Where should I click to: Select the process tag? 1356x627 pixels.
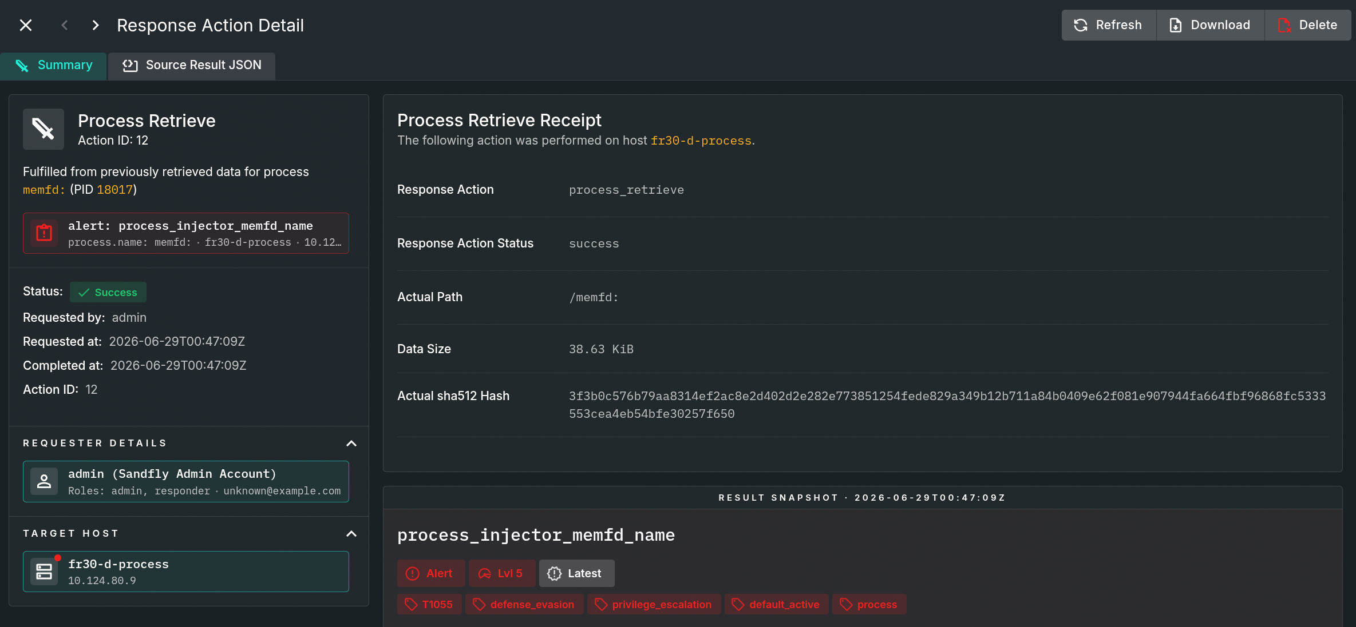click(869, 605)
